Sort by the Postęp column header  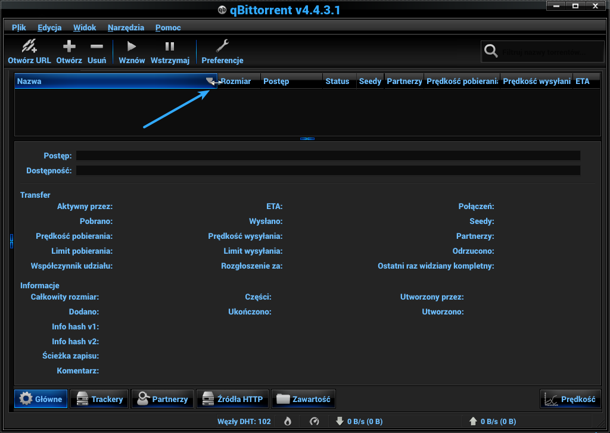(291, 82)
